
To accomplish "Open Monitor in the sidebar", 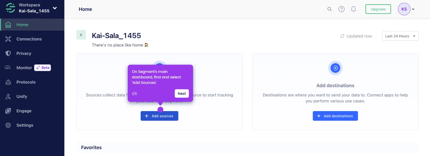I will point(24,68).
